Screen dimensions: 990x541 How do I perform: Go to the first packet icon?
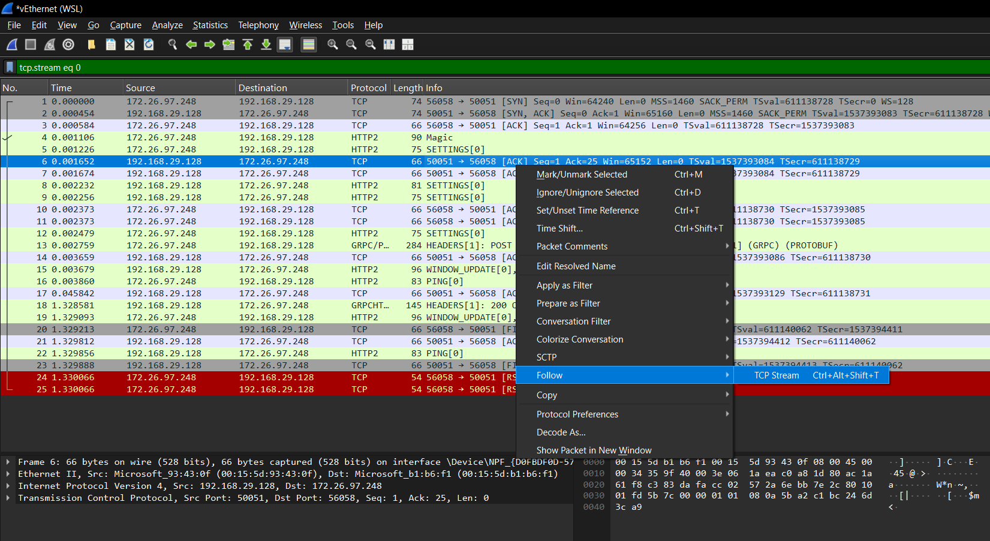point(248,44)
